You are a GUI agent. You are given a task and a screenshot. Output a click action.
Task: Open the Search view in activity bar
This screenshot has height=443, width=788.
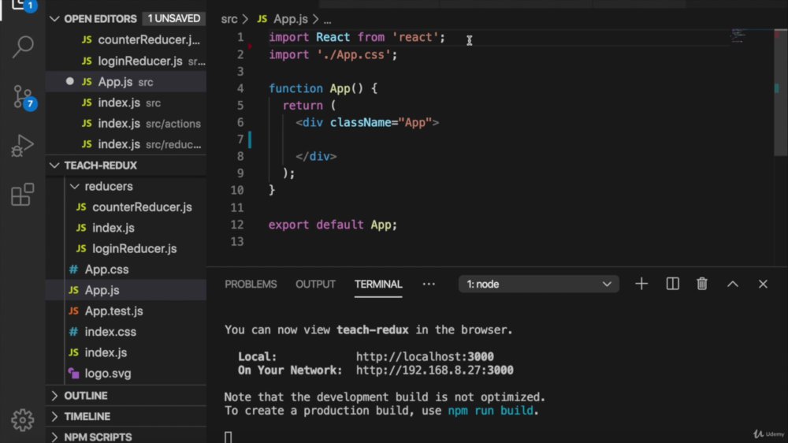[x=23, y=47]
